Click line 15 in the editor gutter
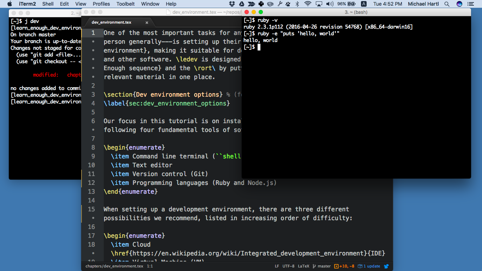The width and height of the screenshot is (482, 271). coord(92,209)
